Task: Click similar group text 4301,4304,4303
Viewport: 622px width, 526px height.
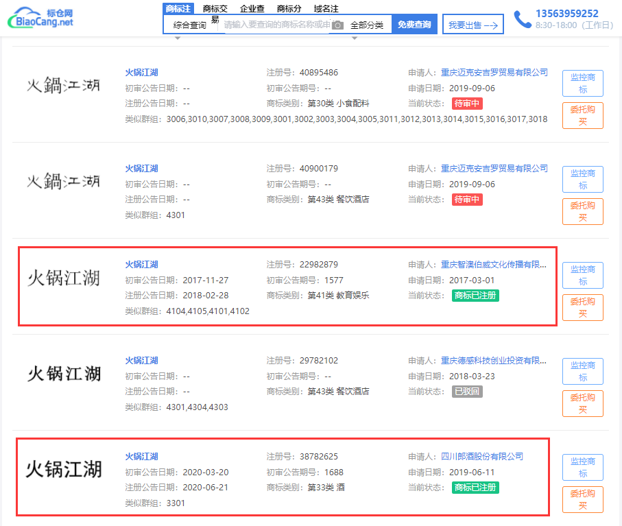Action: [197, 407]
